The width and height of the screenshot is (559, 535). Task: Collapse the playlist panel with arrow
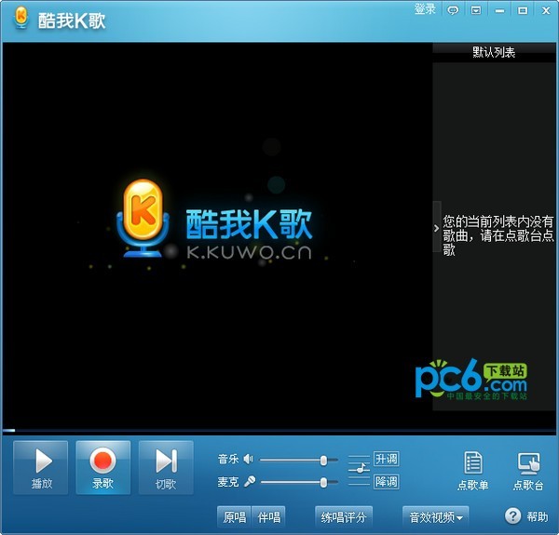tap(437, 228)
